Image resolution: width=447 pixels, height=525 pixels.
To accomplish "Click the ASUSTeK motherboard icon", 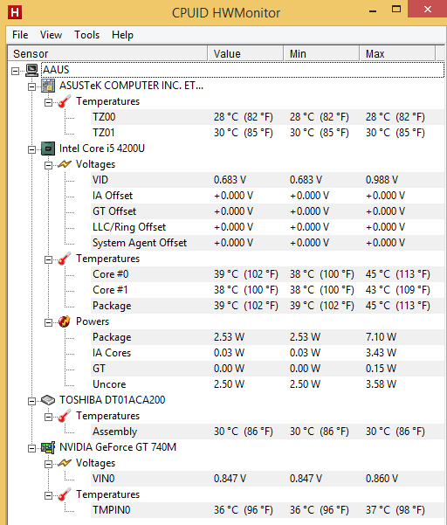I will 48,86.
